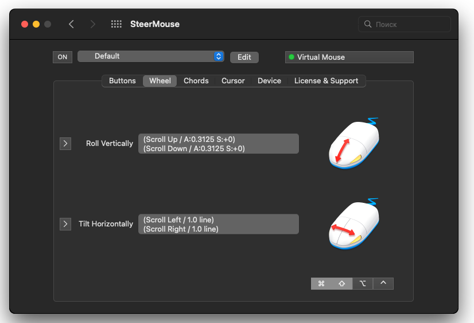
Task: Open the Default profile dropdown
Action: pos(150,56)
